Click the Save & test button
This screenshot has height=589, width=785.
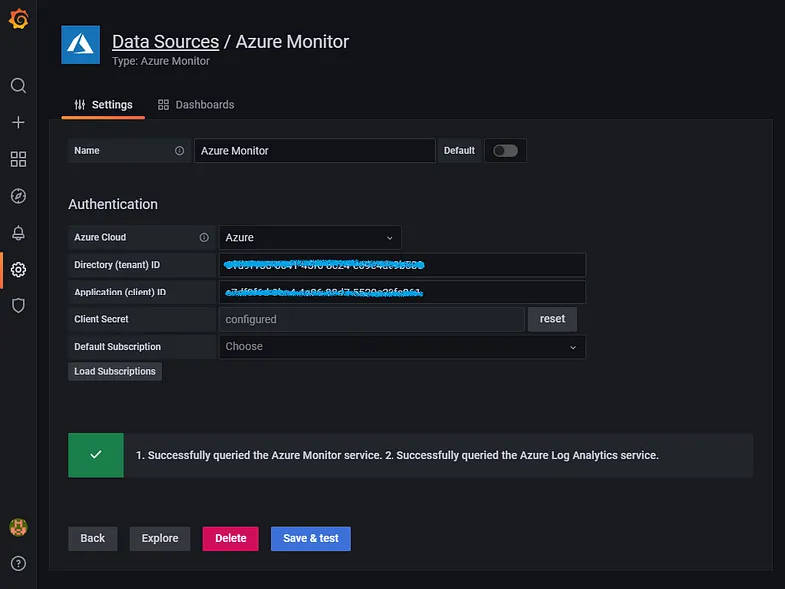point(311,538)
